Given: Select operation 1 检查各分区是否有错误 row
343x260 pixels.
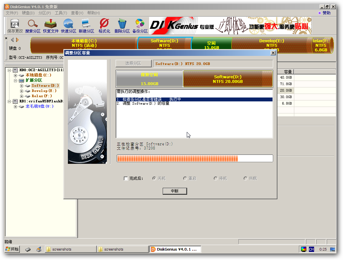Looking at the screenshot, I should (194, 99).
